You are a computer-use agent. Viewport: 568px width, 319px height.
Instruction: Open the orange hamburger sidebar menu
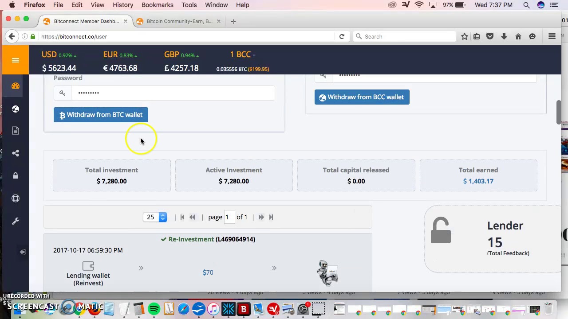pyautogui.click(x=15, y=60)
